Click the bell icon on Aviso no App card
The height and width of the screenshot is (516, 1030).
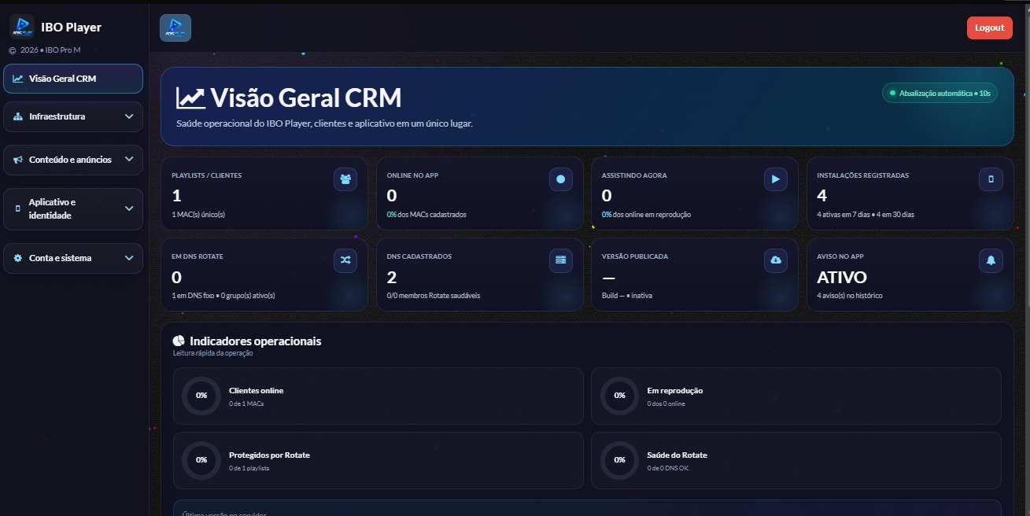(991, 260)
